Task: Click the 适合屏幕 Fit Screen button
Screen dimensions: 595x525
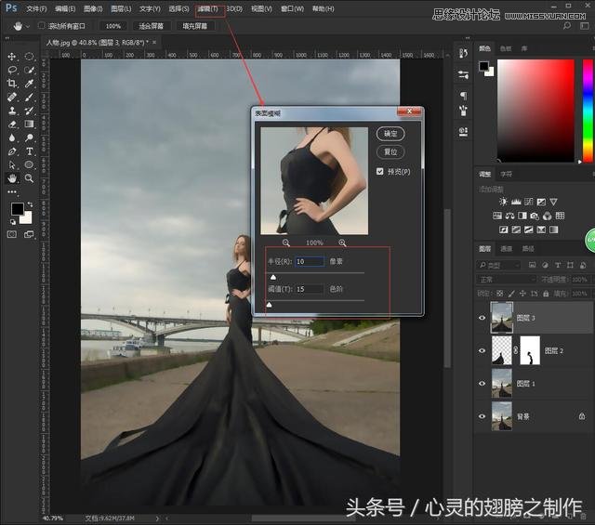Action: point(152,26)
